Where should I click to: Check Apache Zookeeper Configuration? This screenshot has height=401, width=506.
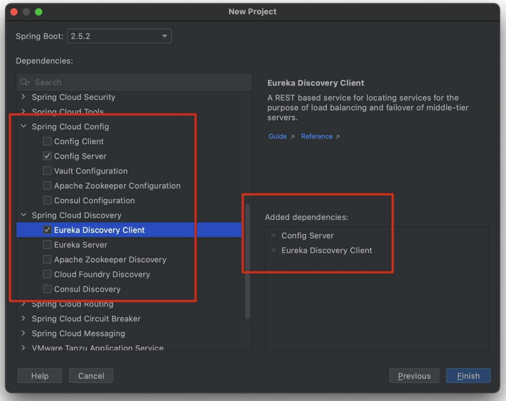(x=47, y=186)
